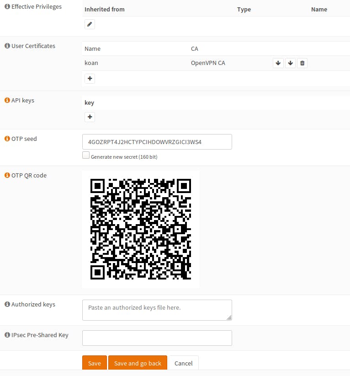Image resolution: width=350 pixels, height=376 pixels.
Task: Click the 'CA' column header
Action: (x=195, y=48)
